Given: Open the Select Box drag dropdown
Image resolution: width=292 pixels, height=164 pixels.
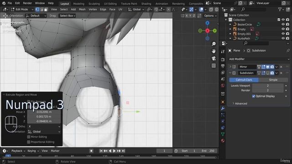Looking at the screenshot, I should (67, 16).
